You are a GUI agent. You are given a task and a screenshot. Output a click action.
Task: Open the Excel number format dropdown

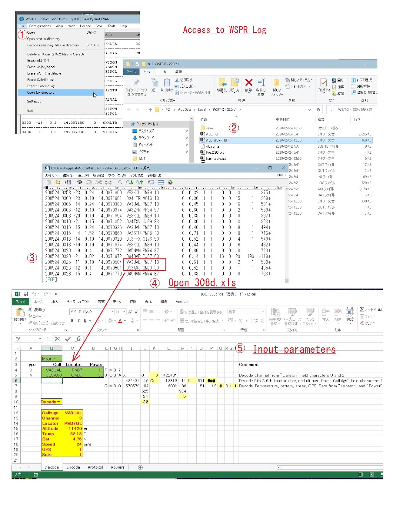263,312
